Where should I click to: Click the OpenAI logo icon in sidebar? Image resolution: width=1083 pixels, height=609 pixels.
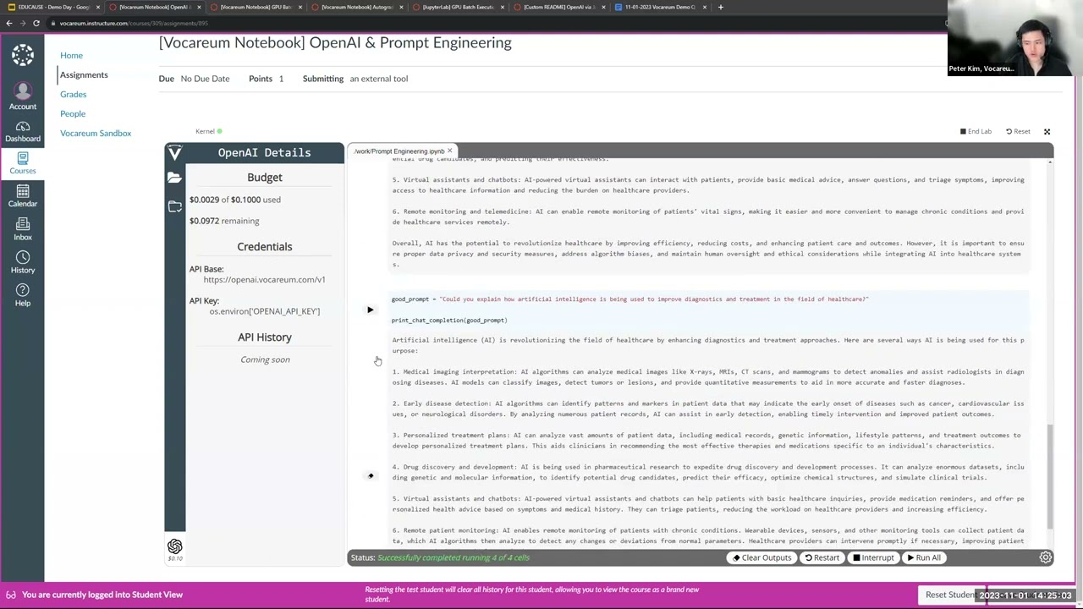click(x=174, y=546)
